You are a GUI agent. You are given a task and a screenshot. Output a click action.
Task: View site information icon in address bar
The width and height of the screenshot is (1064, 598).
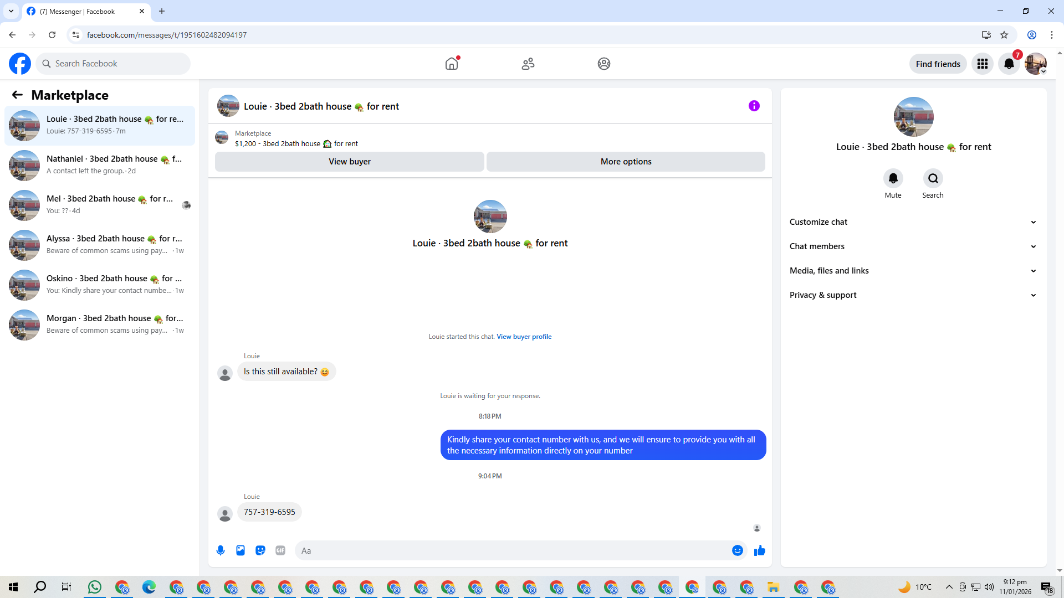[x=76, y=35]
